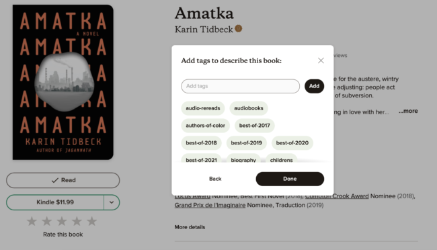
Task: Click the Add tags text field
Action: click(x=240, y=86)
